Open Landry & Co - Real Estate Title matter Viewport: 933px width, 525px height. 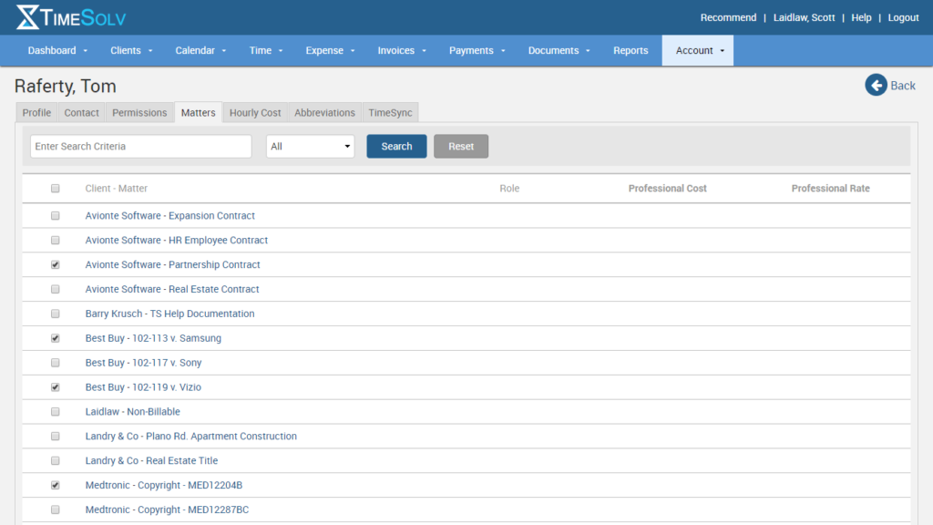click(x=151, y=460)
